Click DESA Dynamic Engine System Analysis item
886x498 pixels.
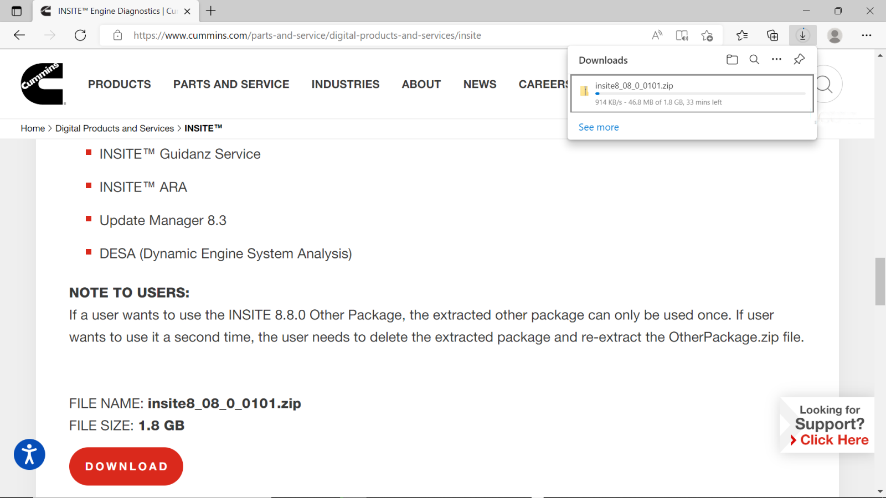click(226, 253)
